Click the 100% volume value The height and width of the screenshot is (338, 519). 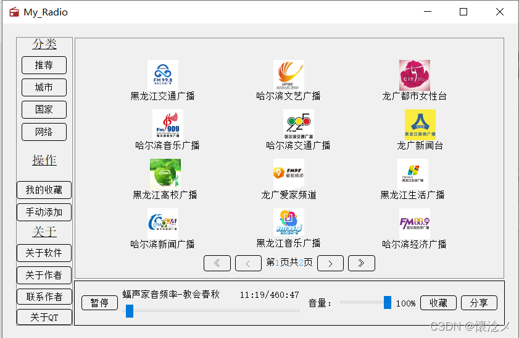coord(406,303)
